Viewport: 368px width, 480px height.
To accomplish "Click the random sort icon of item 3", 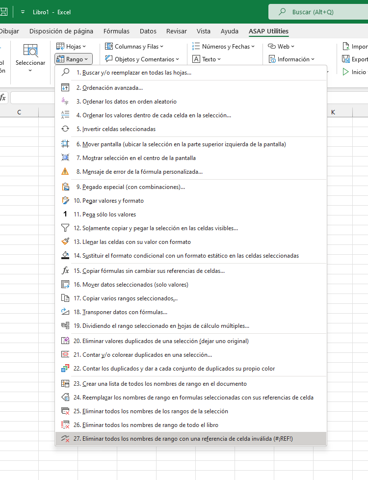I will [65, 101].
